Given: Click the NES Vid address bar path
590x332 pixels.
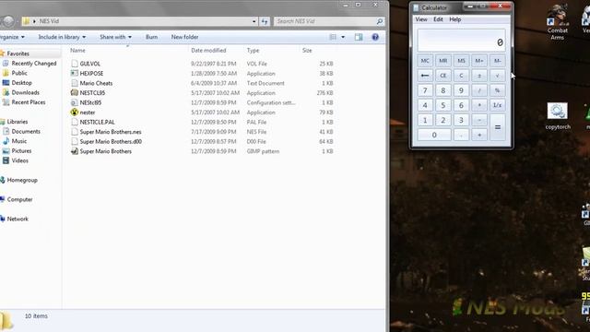Looking at the screenshot, I should click(49, 21).
